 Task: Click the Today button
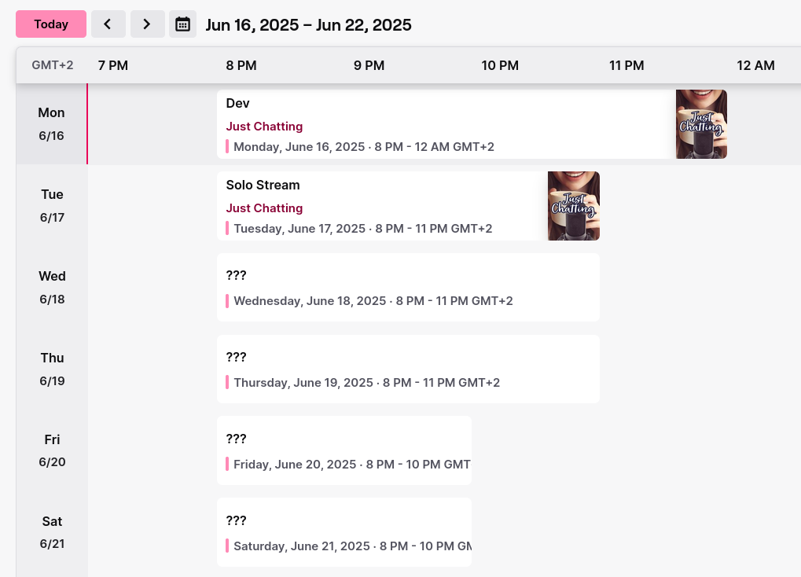click(51, 24)
